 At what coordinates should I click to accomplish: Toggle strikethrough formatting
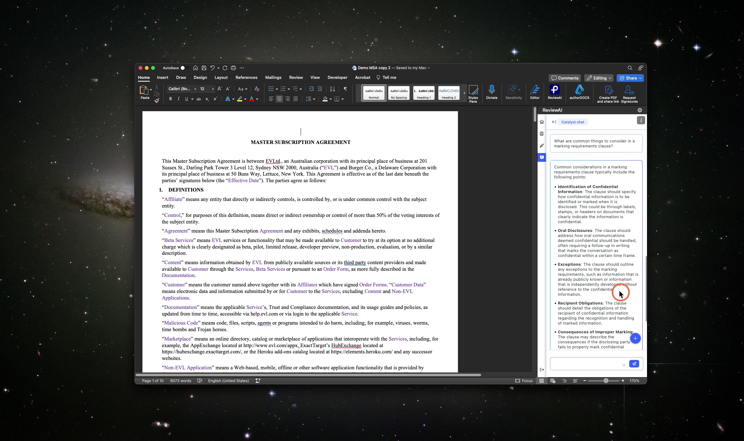point(198,99)
